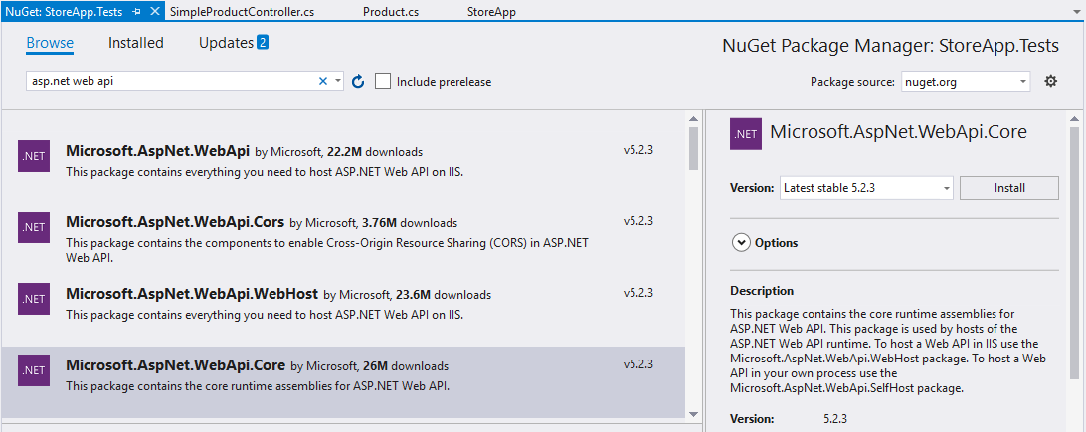The image size is (1086, 432).
Task: Click the refresh search results icon
Action: click(x=359, y=82)
